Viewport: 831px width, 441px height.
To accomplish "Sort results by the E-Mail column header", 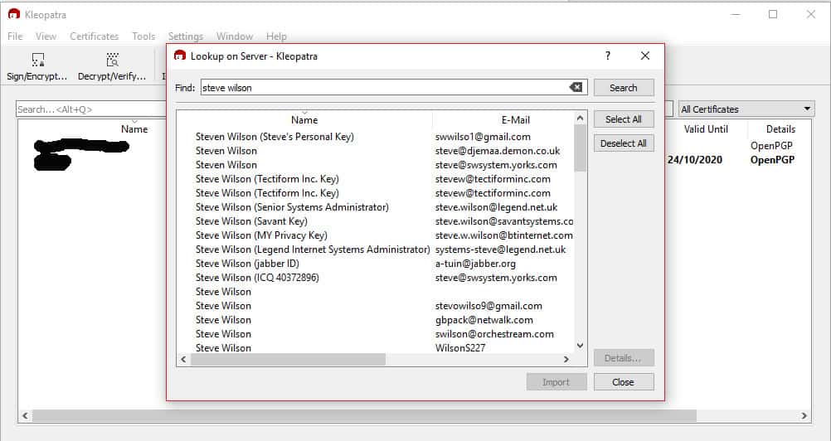I will (x=516, y=120).
